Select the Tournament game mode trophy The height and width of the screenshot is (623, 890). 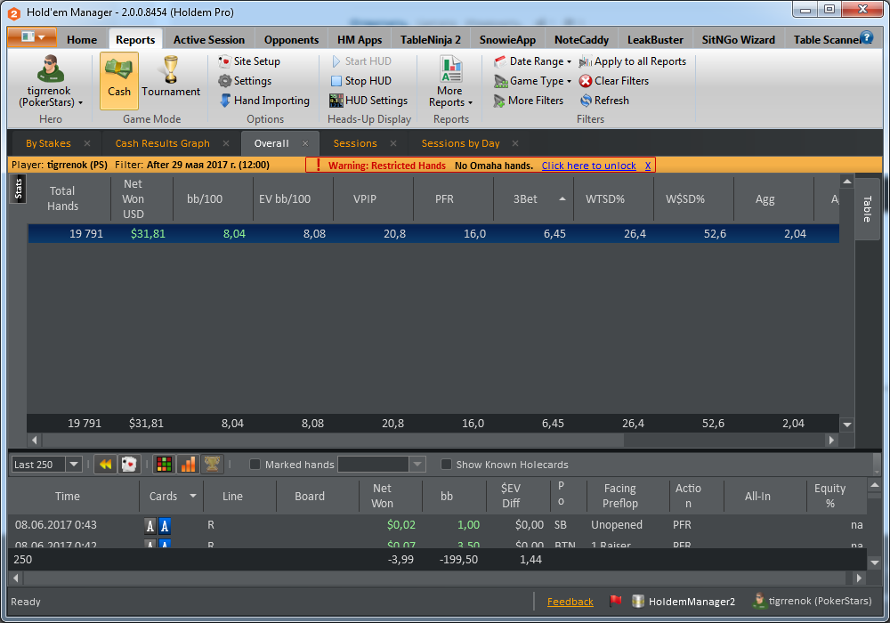[170, 77]
